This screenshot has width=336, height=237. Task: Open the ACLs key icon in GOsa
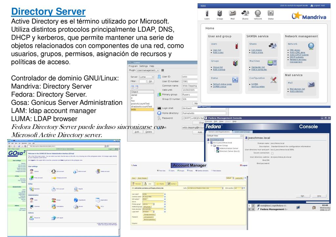97,207
